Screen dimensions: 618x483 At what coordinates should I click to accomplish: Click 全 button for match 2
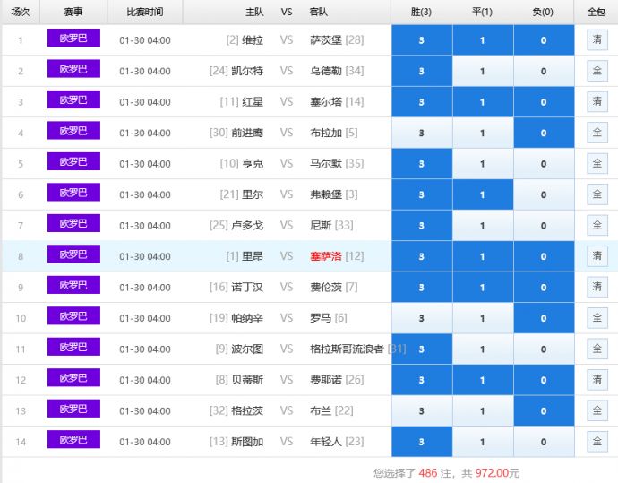(x=597, y=72)
